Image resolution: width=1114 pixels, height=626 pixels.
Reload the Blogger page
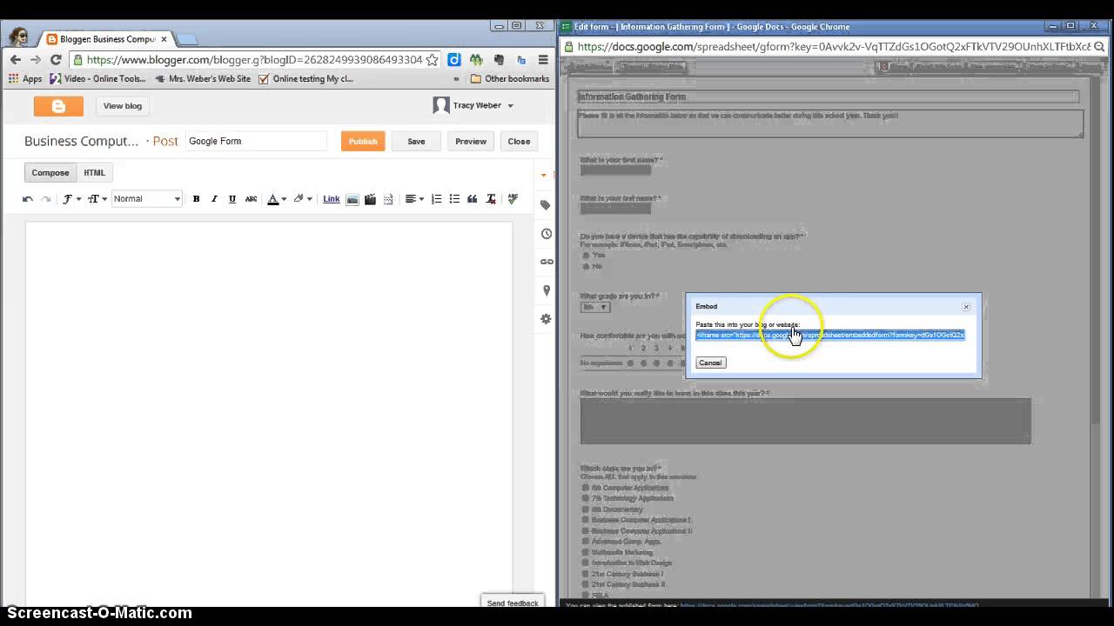pyautogui.click(x=56, y=60)
